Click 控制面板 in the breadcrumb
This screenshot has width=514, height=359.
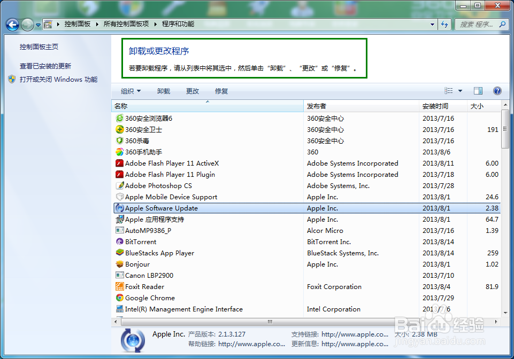pyautogui.click(x=78, y=24)
